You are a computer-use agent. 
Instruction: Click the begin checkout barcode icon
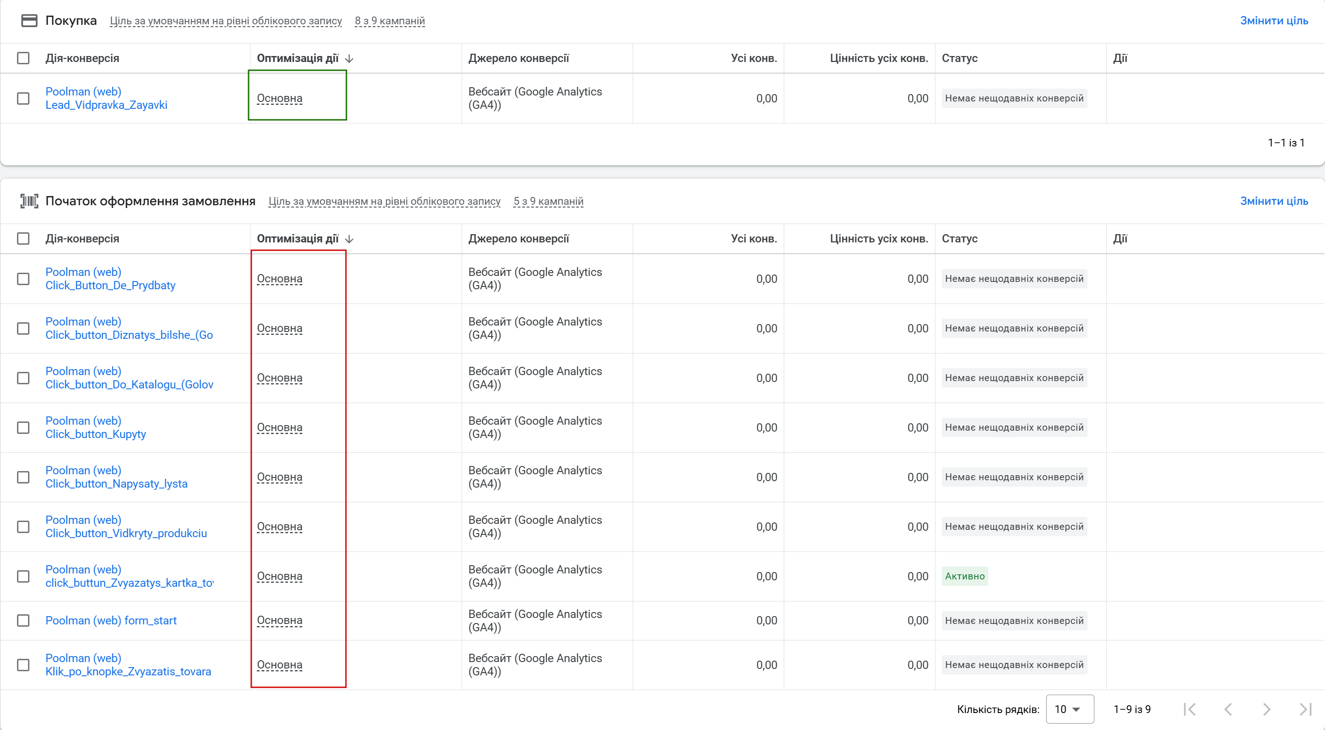(x=29, y=201)
